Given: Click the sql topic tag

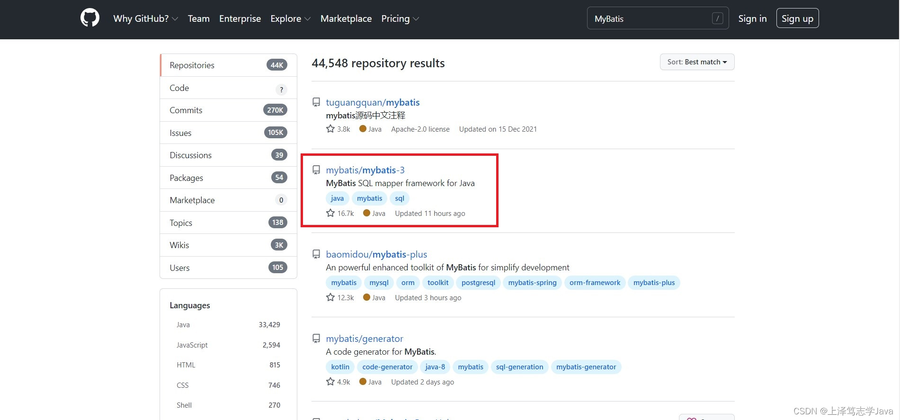Looking at the screenshot, I should pyautogui.click(x=400, y=198).
